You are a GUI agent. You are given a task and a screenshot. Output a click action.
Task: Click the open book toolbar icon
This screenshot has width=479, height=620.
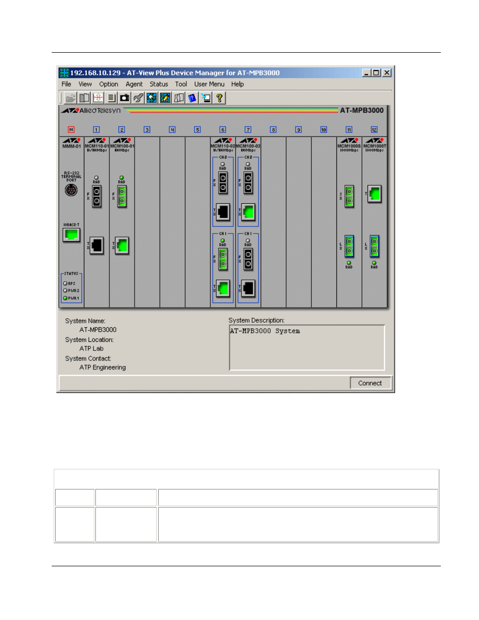[x=84, y=98]
